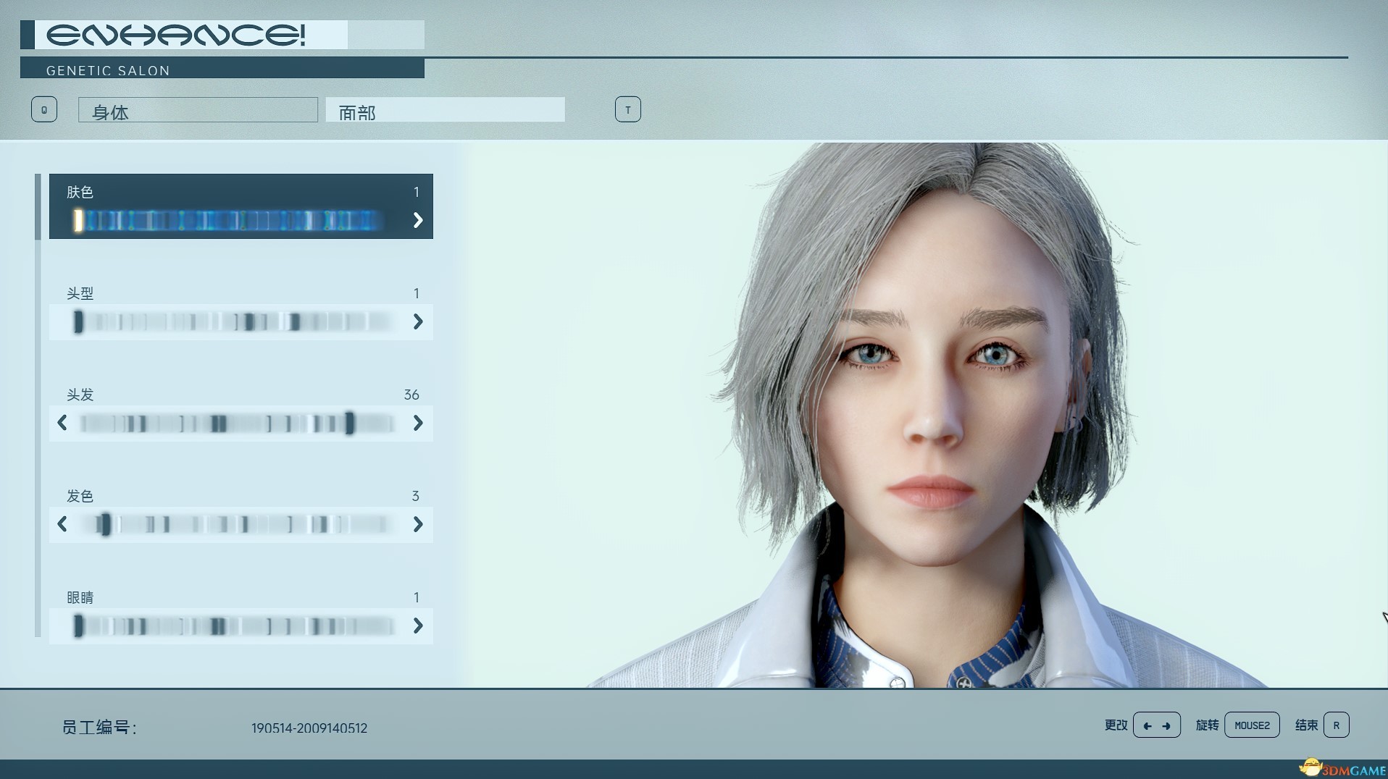Click the 头型 head shape gene slider
This screenshot has width=1388, height=779.
pyautogui.click(x=233, y=321)
